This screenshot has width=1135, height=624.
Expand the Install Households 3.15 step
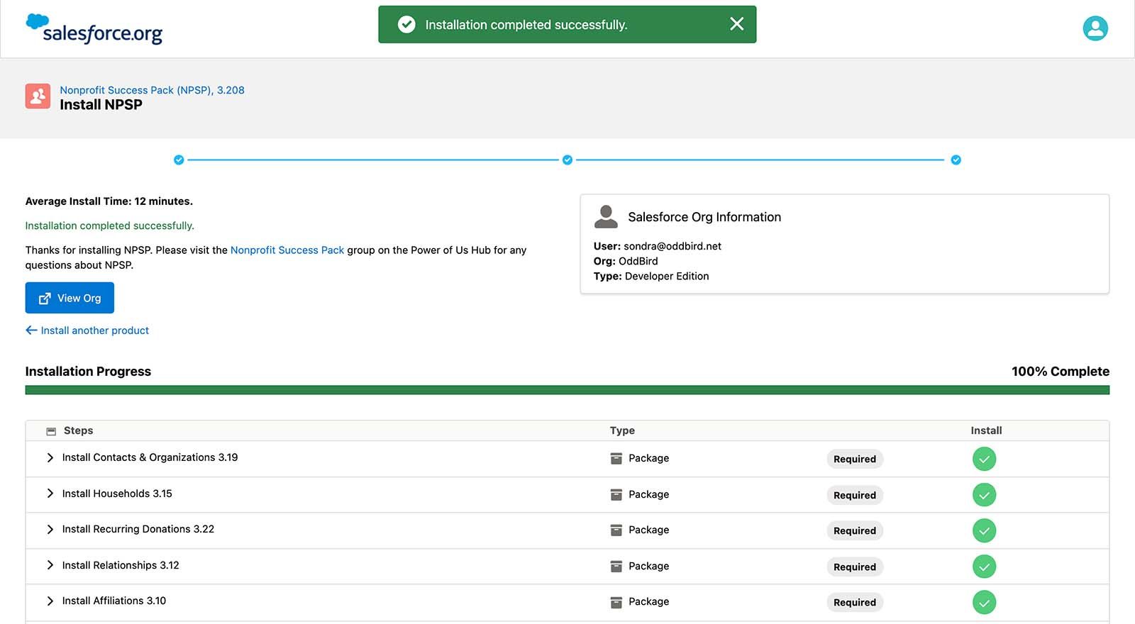tap(50, 494)
